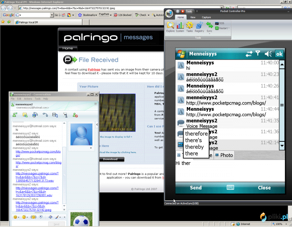Viewport: 292px width, 227px height.
Task: Click Home on the Palringo navigation bar
Action: point(68,48)
